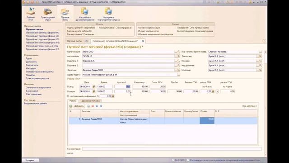The image size is (289, 163).
Task: Click the form's vertical scrollbar
Action: point(266,104)
